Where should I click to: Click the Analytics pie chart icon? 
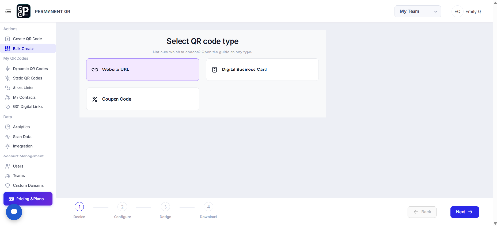[x=8, y=127]
